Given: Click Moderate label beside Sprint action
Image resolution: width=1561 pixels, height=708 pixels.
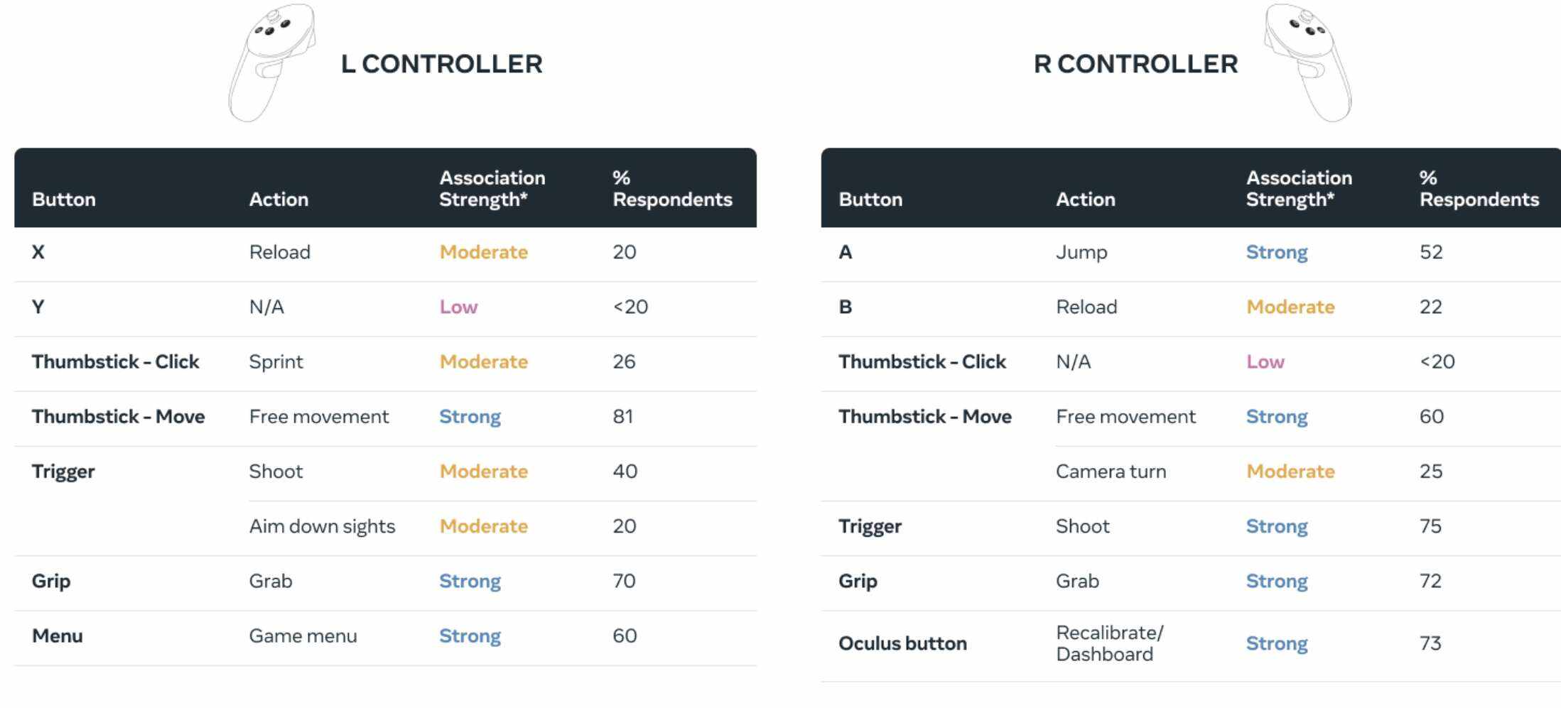Looking at the screenshot, I should (483, 361).
